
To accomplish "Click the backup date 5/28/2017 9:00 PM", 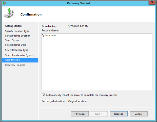I will [78, 26].
